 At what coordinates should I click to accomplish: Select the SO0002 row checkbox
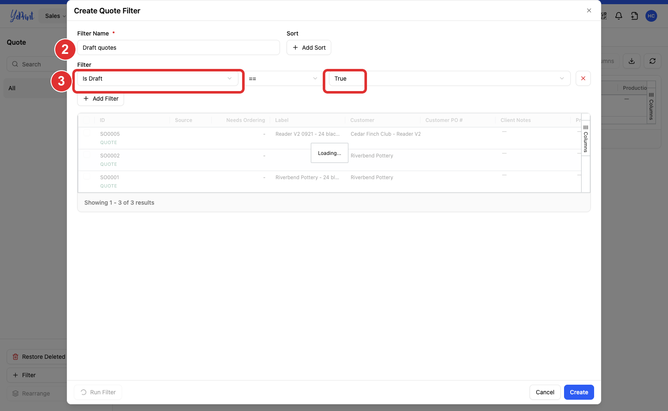click(x=87, y=155)
